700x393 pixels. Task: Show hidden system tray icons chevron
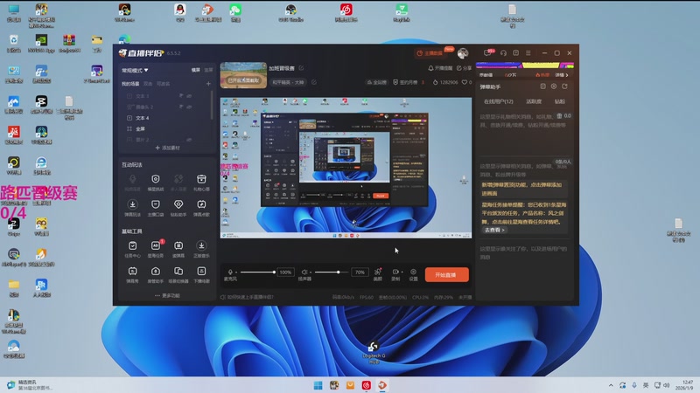click(611, 385)
